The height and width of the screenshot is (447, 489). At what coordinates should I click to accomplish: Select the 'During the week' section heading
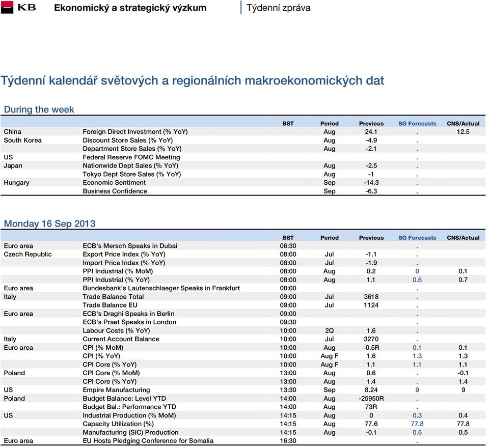click(39, 109)
